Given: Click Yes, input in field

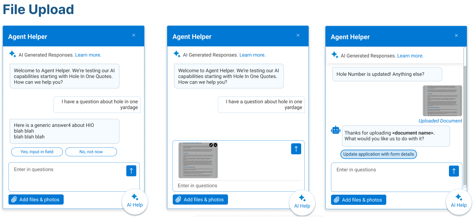Looking at the screenshot, I should pyautogui.click(x=37, y=152).
